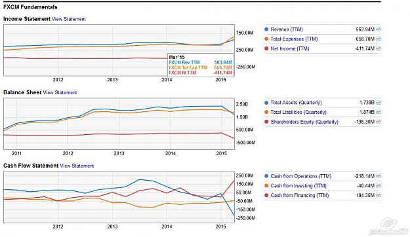Click the -411.74M Net Income value
Screen dimensions: 410x237
coord(365,48)
